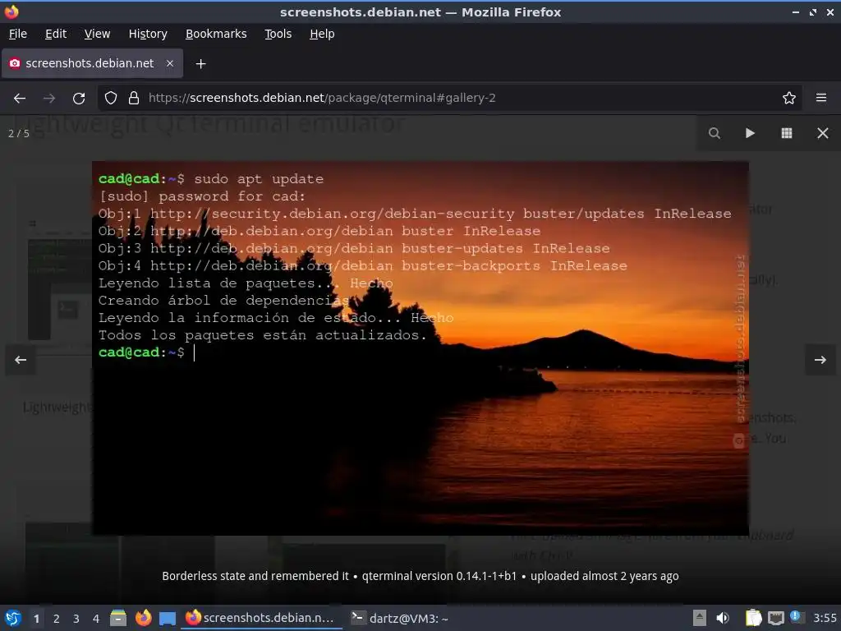Click the tracking protection shield icon
Viewport: 841px width, 631px height.
(x=111, y=99)
